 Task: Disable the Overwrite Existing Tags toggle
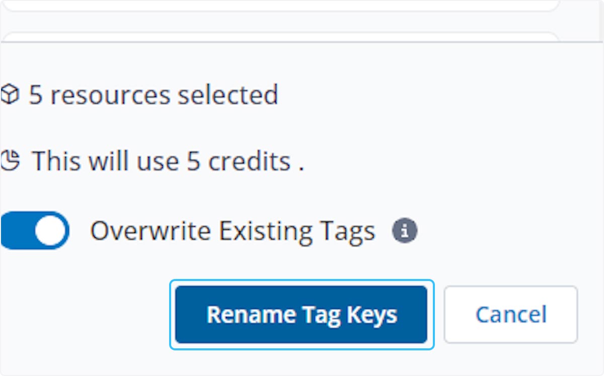pos(34,231)
